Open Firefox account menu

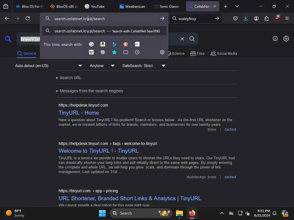click(x=256, y=18)
